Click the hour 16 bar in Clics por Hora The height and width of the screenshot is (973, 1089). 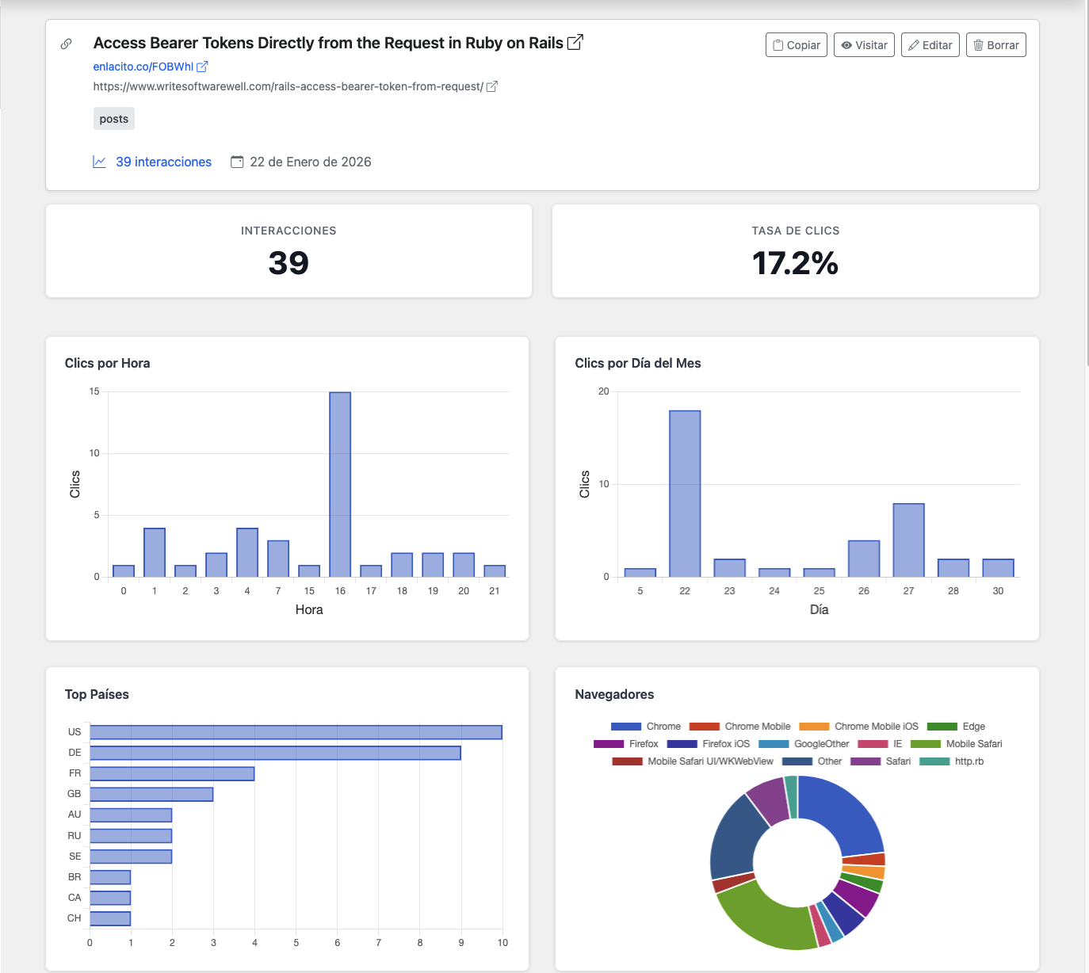point(340,484)
